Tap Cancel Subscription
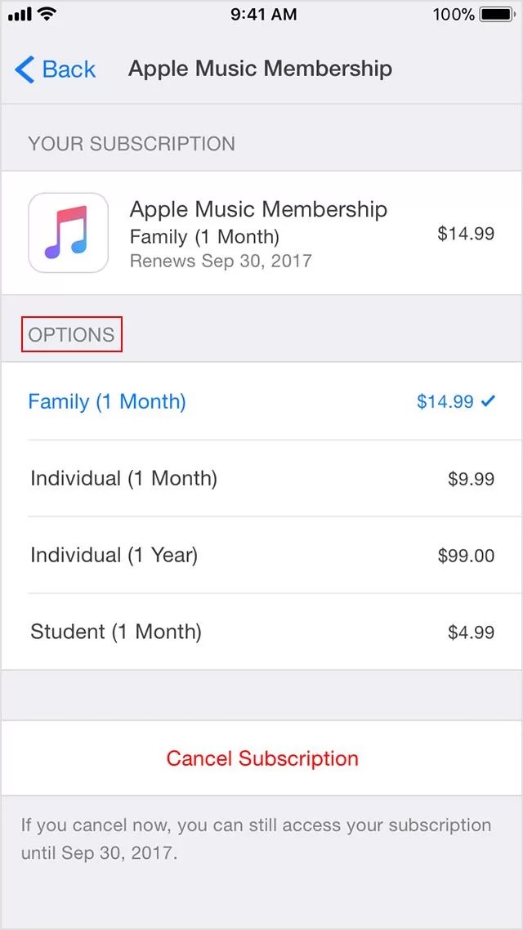This screenshot has height=930, width=523. [x=261, y=758]
